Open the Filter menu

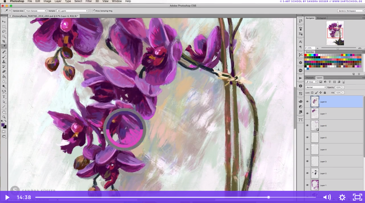[x=89, y=1]
